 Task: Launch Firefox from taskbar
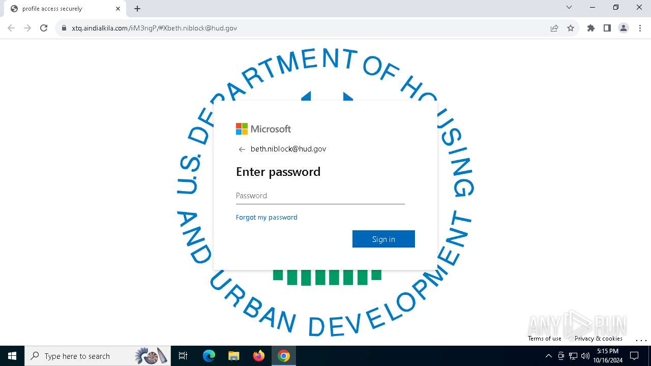[x=259, y=356]
